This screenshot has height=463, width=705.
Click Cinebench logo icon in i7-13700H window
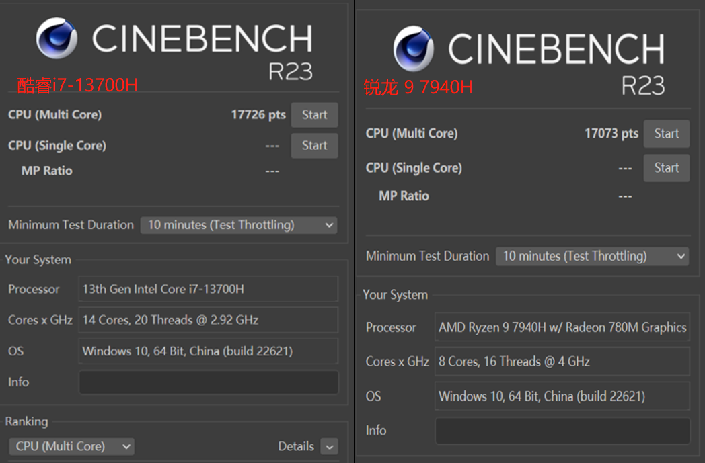pos(57,38)
